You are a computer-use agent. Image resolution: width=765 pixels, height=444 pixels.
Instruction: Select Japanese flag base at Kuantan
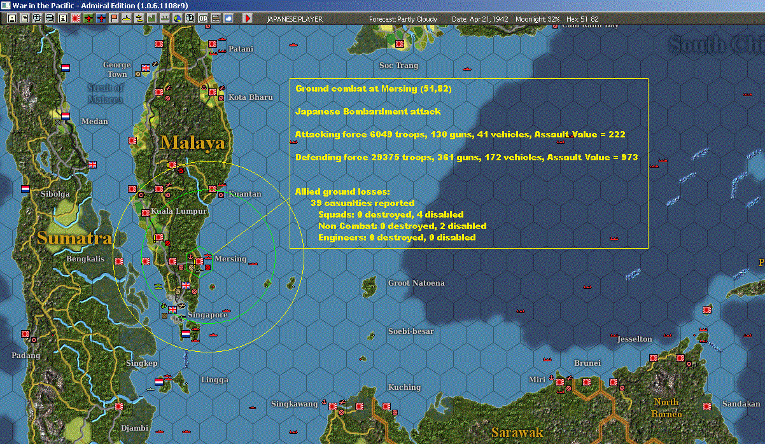pyautogui.click(x=213, y=189)
